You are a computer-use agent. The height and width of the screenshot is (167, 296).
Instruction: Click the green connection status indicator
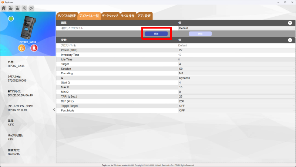click(x=11, y=19)
